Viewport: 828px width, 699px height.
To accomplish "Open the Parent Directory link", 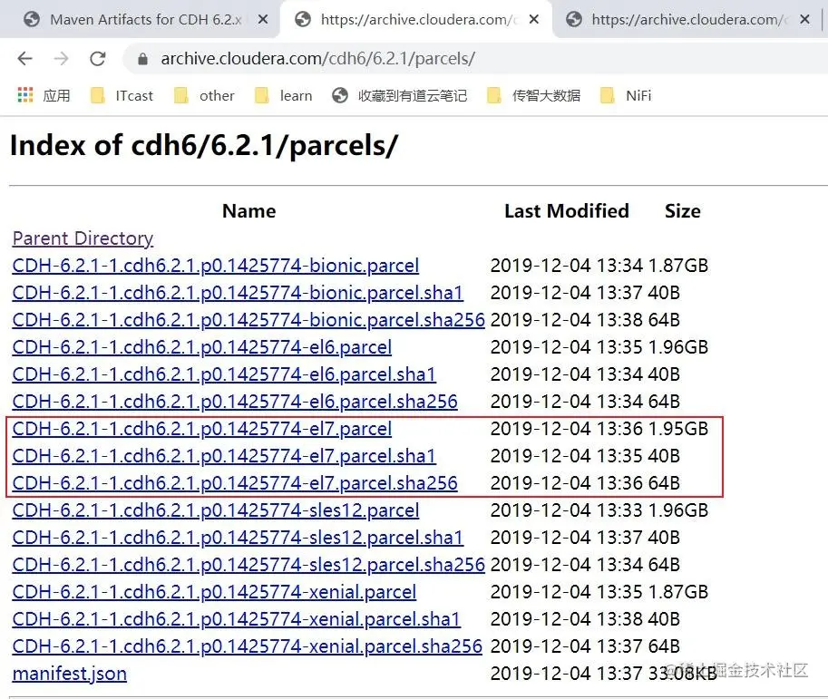I will (x=83, y=238).
